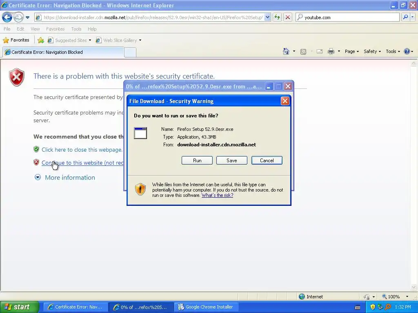The height and width of the screenshot is (313, 418).
Task: Click 'Click here to close this webpage' link
Action: 82,150
